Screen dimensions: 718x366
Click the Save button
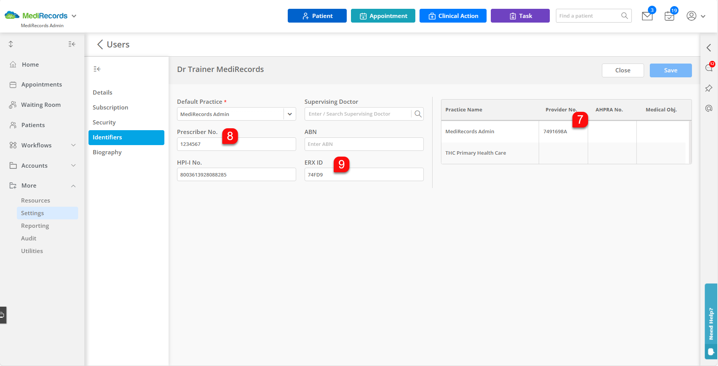point(671,70)
